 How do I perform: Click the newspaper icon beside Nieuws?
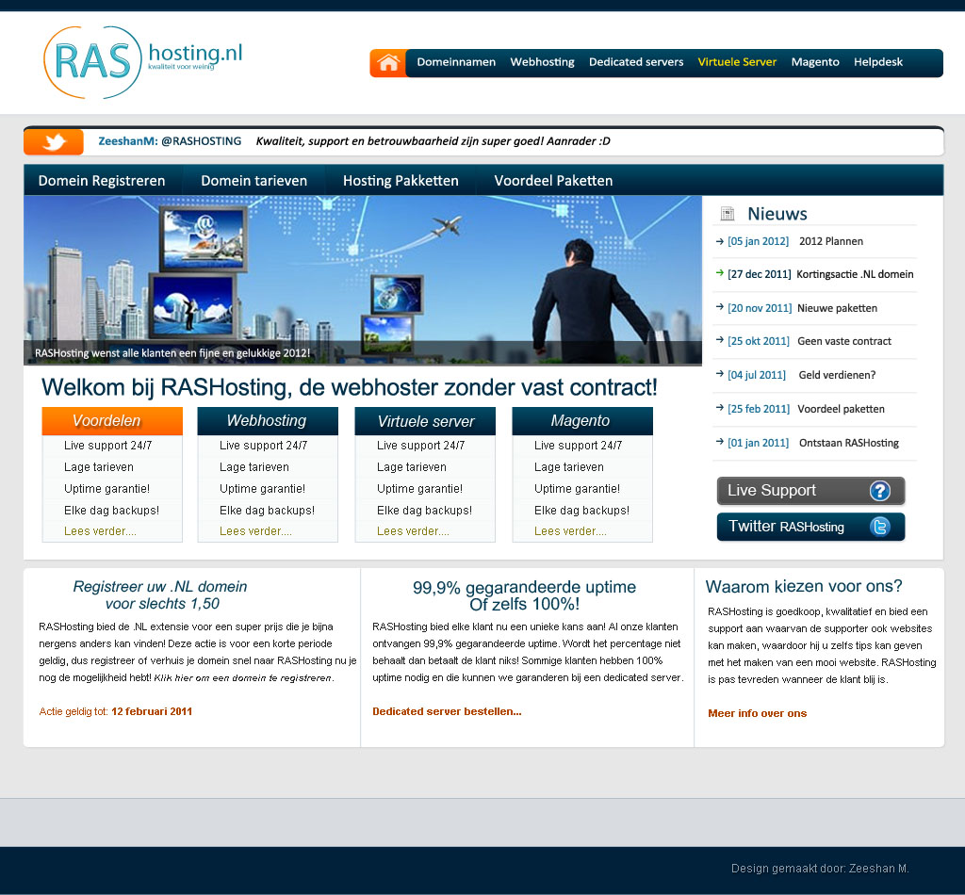(728, 214)
